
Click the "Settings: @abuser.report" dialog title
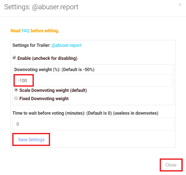point(41,7)
